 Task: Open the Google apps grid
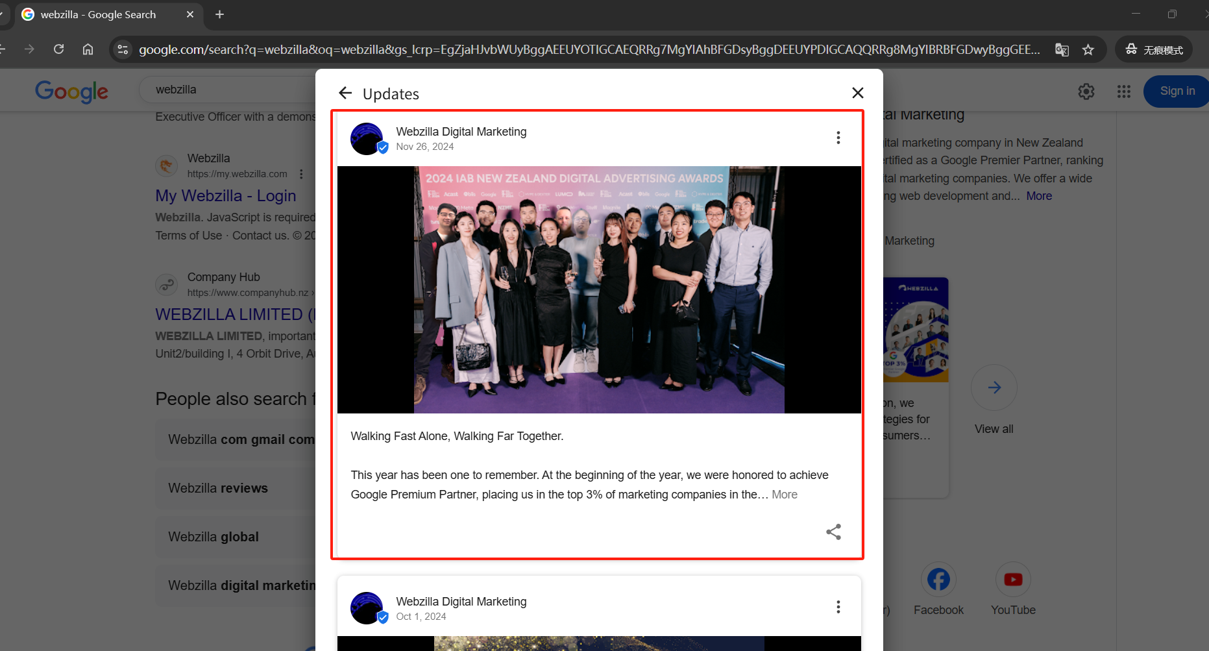[1124, 92]
